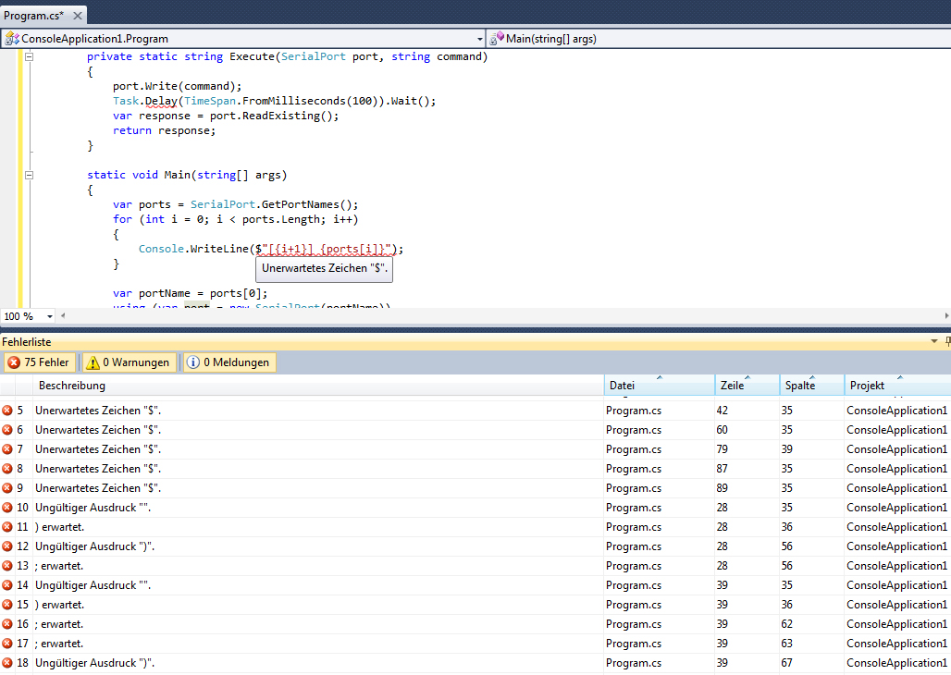951x675 pixels.
Task: Click the red error icon of row 5
Action: (7, 411)
